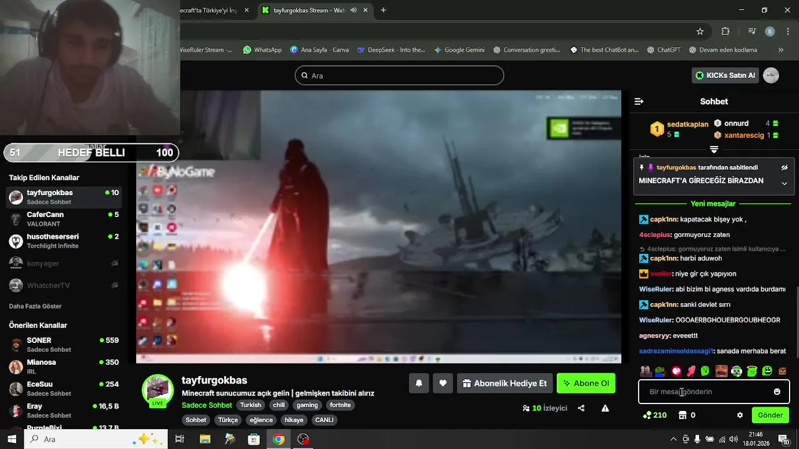Open WhatsApp bookmark

(x=262, y=50)
